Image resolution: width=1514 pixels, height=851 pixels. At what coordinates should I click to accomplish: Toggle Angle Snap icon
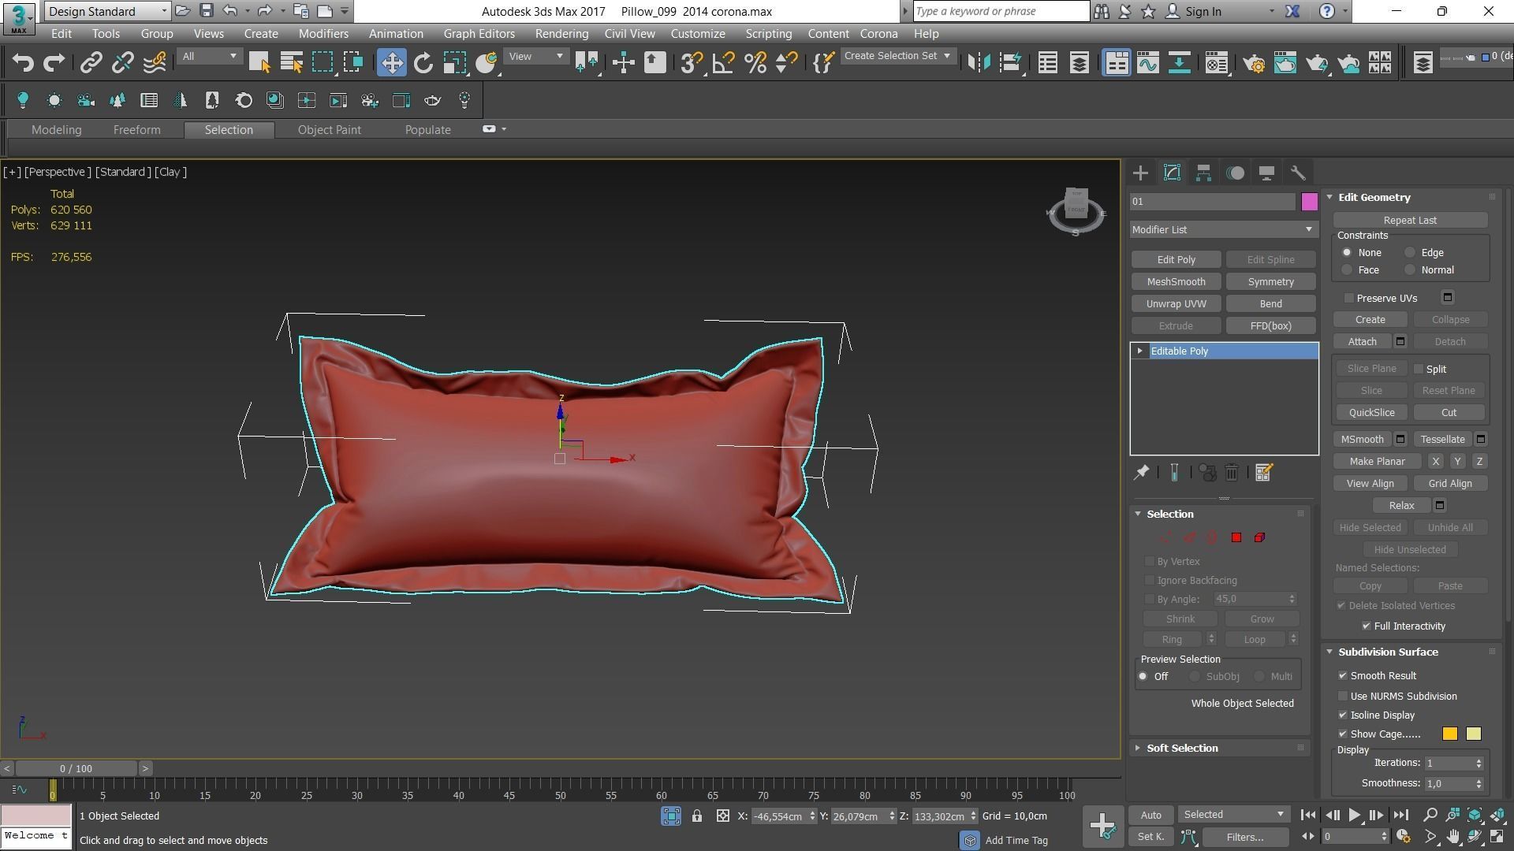coord(723,63)
